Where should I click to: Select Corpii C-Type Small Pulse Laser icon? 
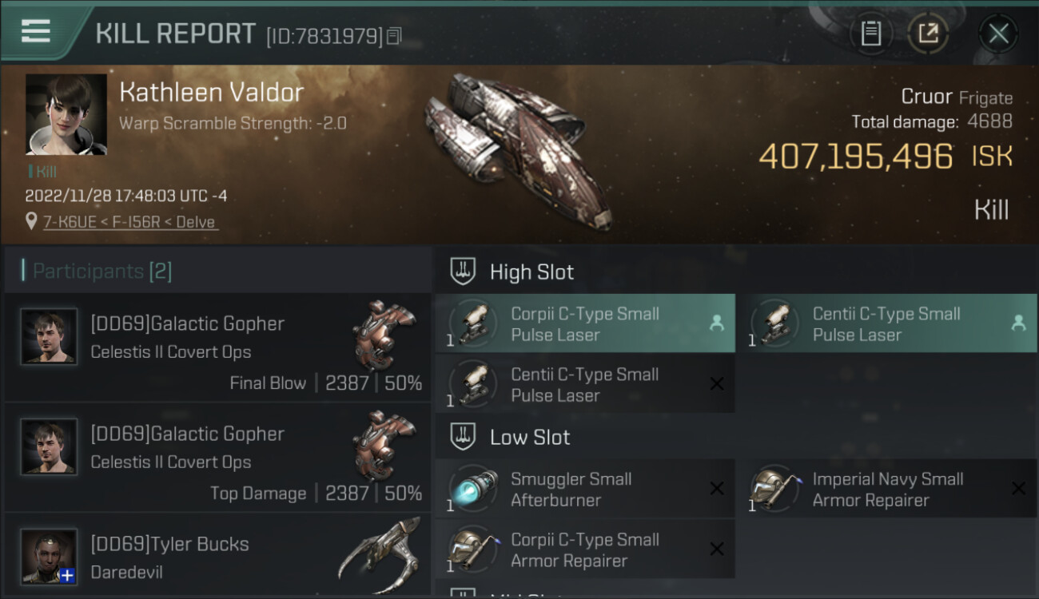[473, 323]
